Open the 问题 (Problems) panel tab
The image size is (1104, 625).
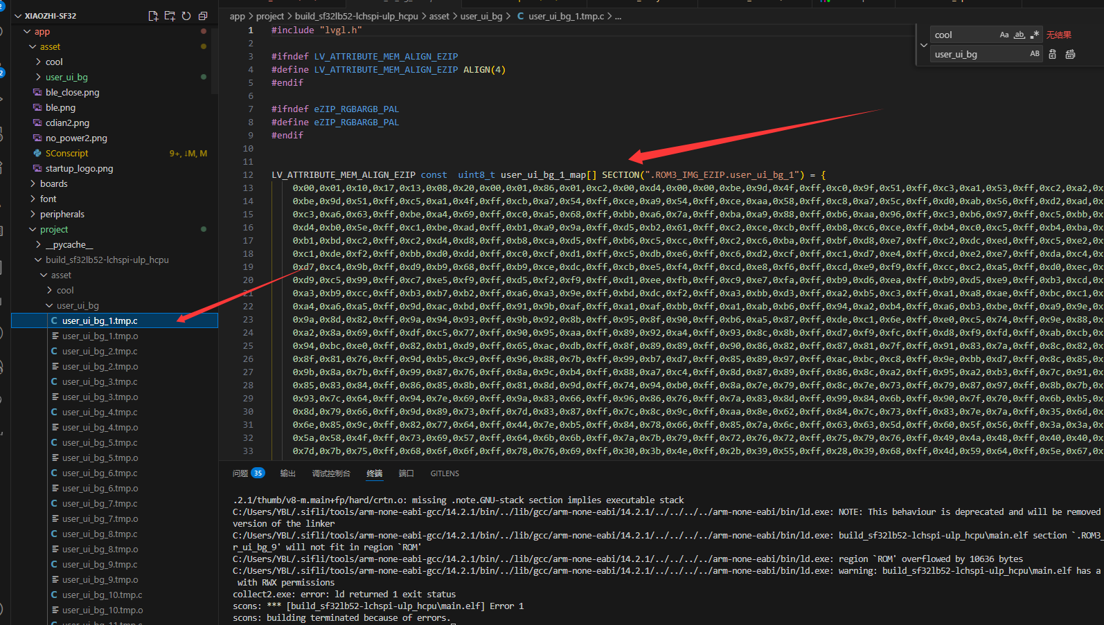pyautogui.click(x=240, y=473)
